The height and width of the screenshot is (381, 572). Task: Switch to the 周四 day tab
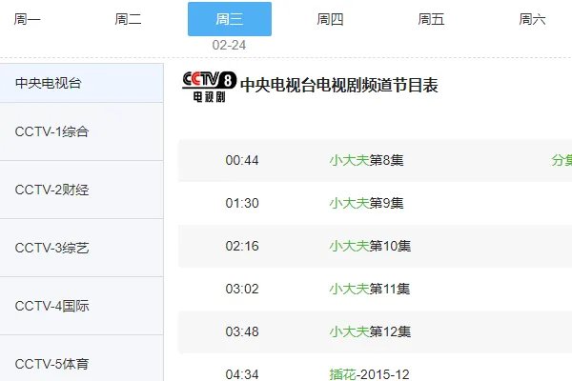coord(330,19)
